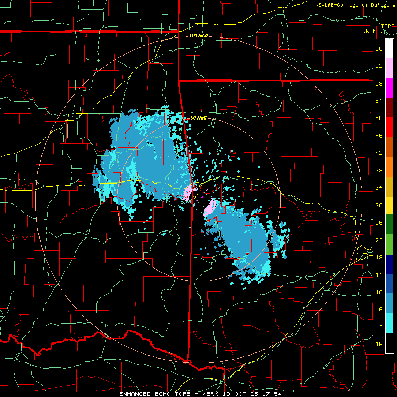Click the medium blue 10-14 kft legend swatch
The width and height of the screenshot is (397, 397).
390,284
